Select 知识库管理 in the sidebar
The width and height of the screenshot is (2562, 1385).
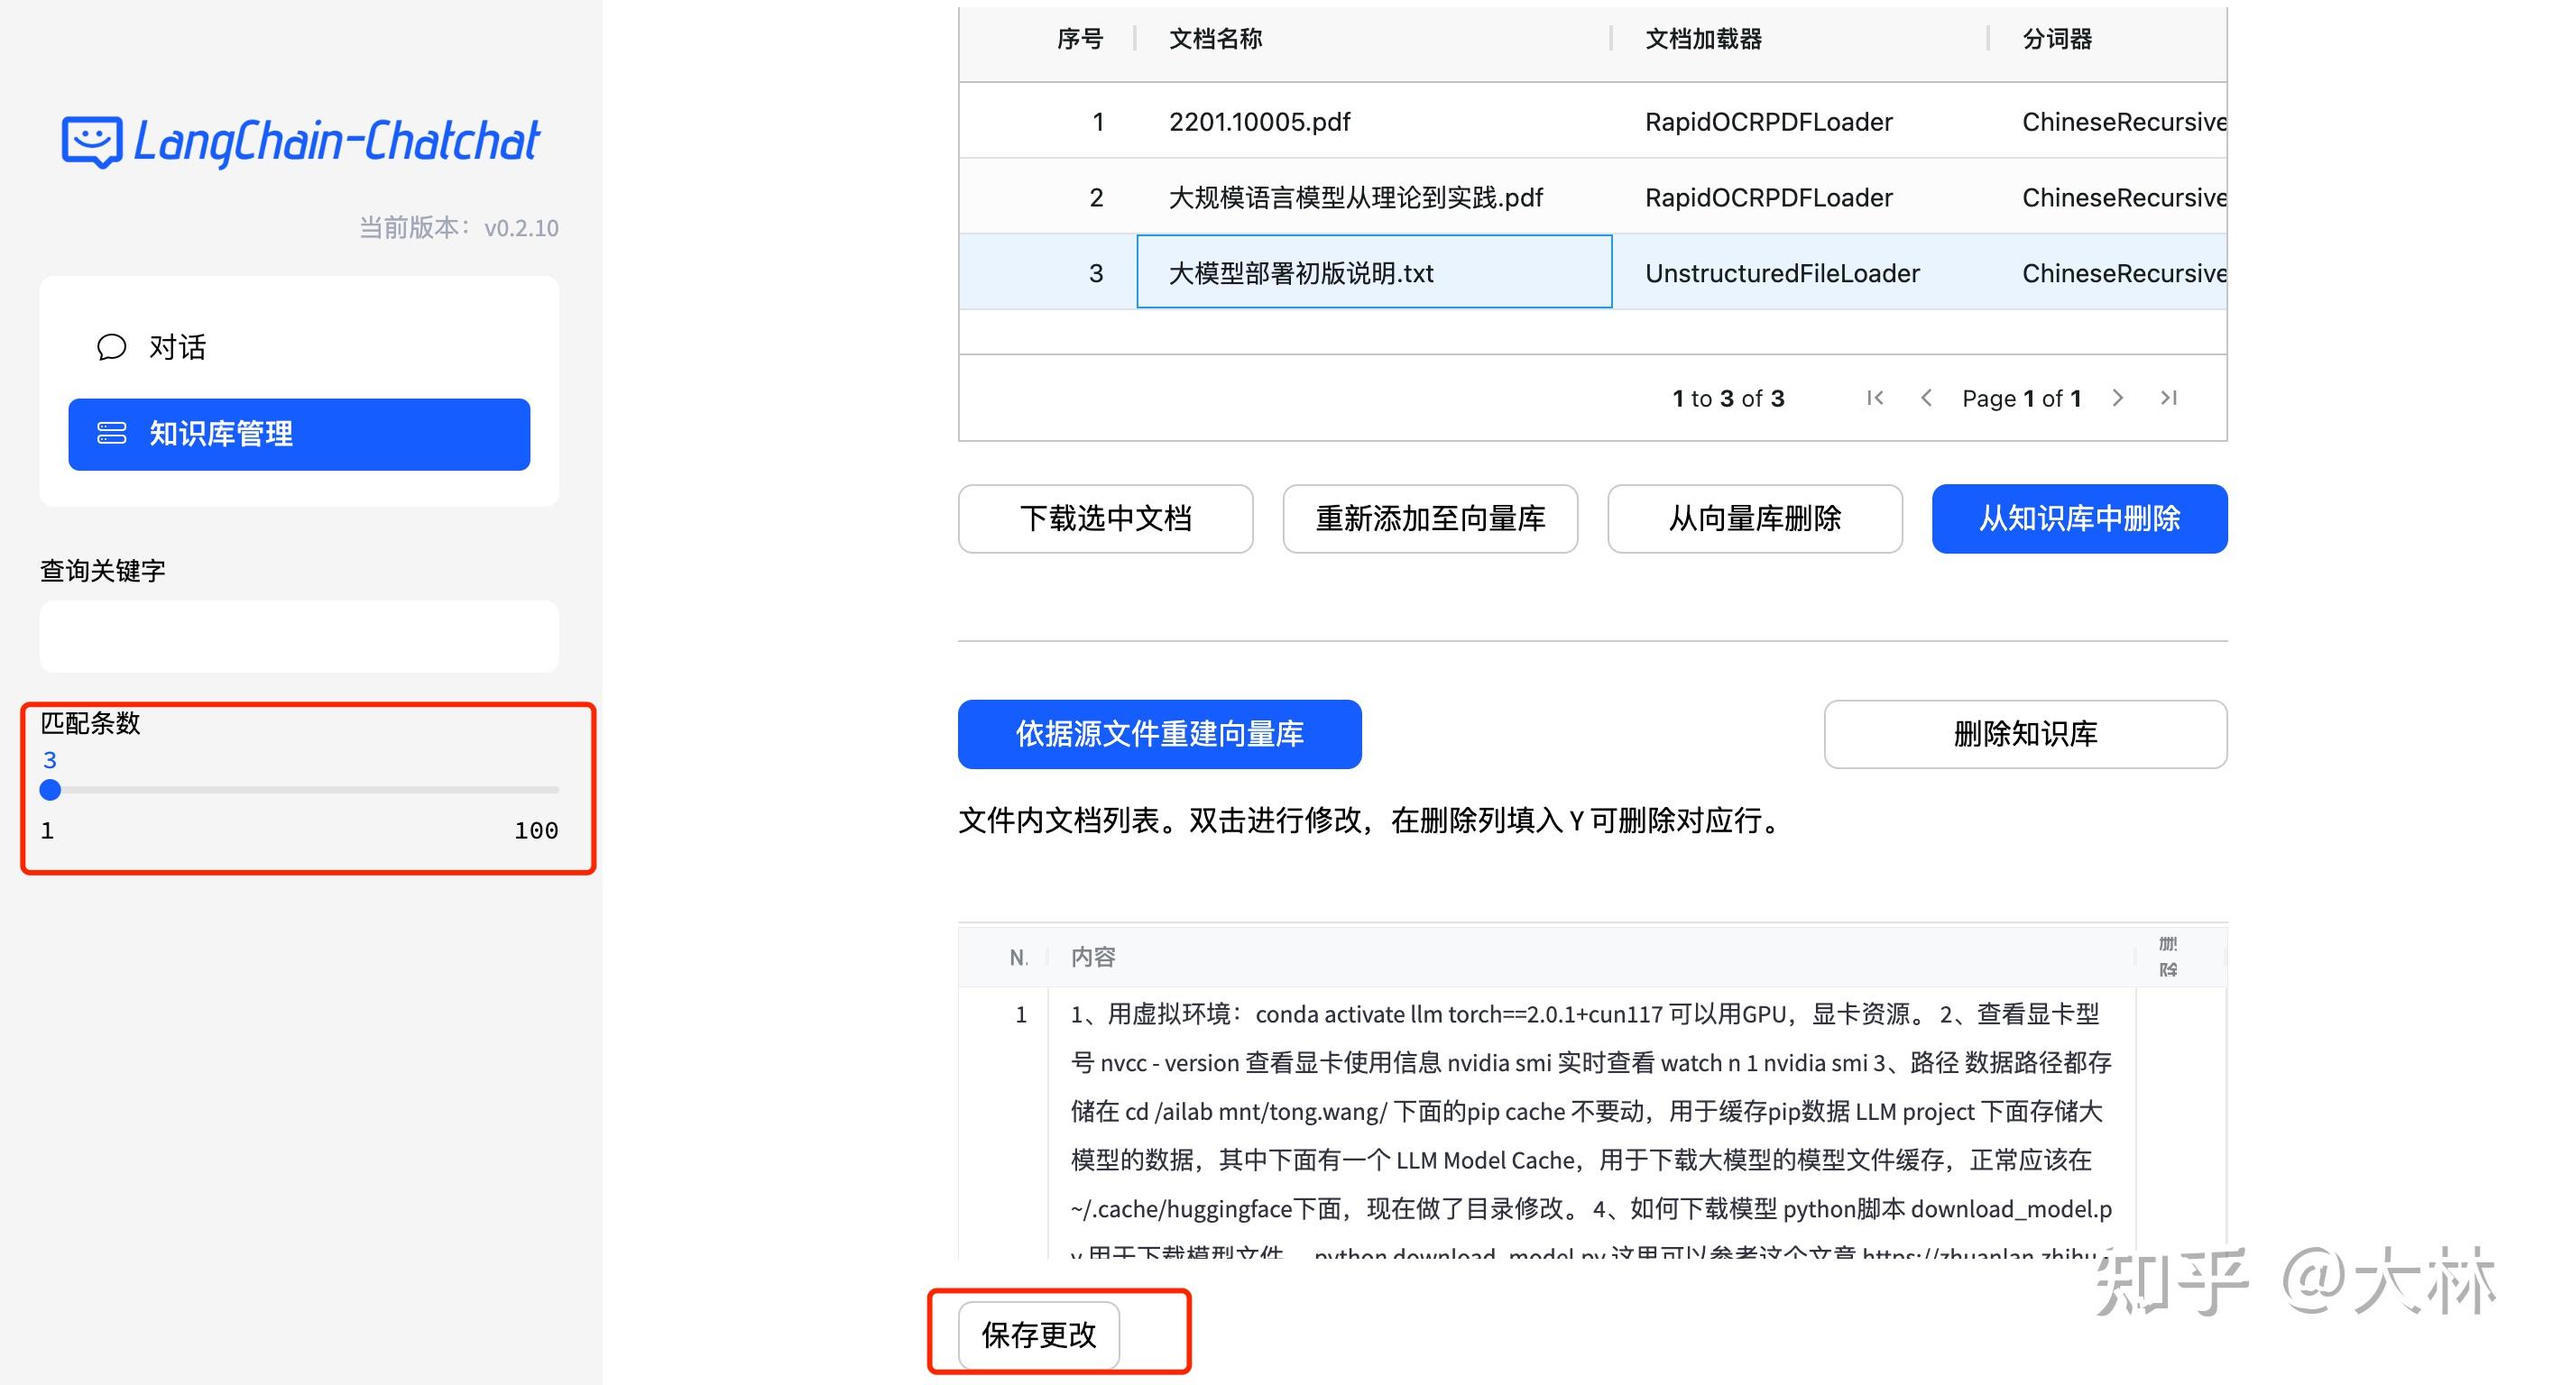tap(221, 434)
